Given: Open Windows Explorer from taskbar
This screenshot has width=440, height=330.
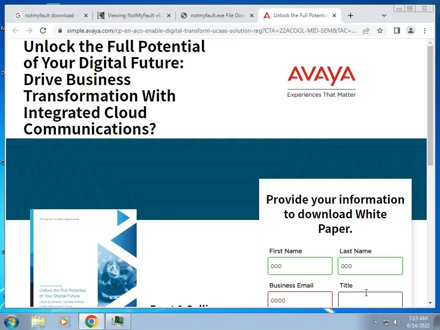Looking at the screenshot, I should (38, 321).
